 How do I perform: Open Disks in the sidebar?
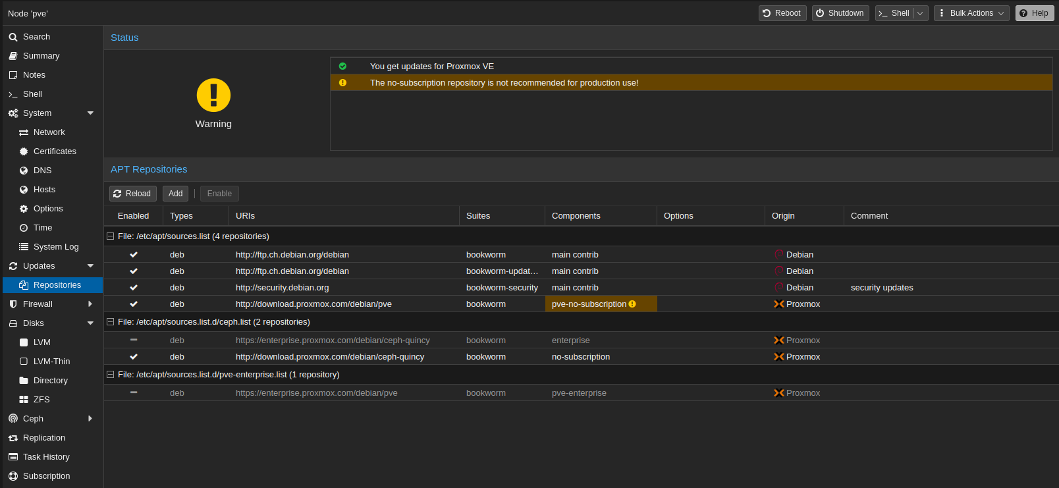52,323
